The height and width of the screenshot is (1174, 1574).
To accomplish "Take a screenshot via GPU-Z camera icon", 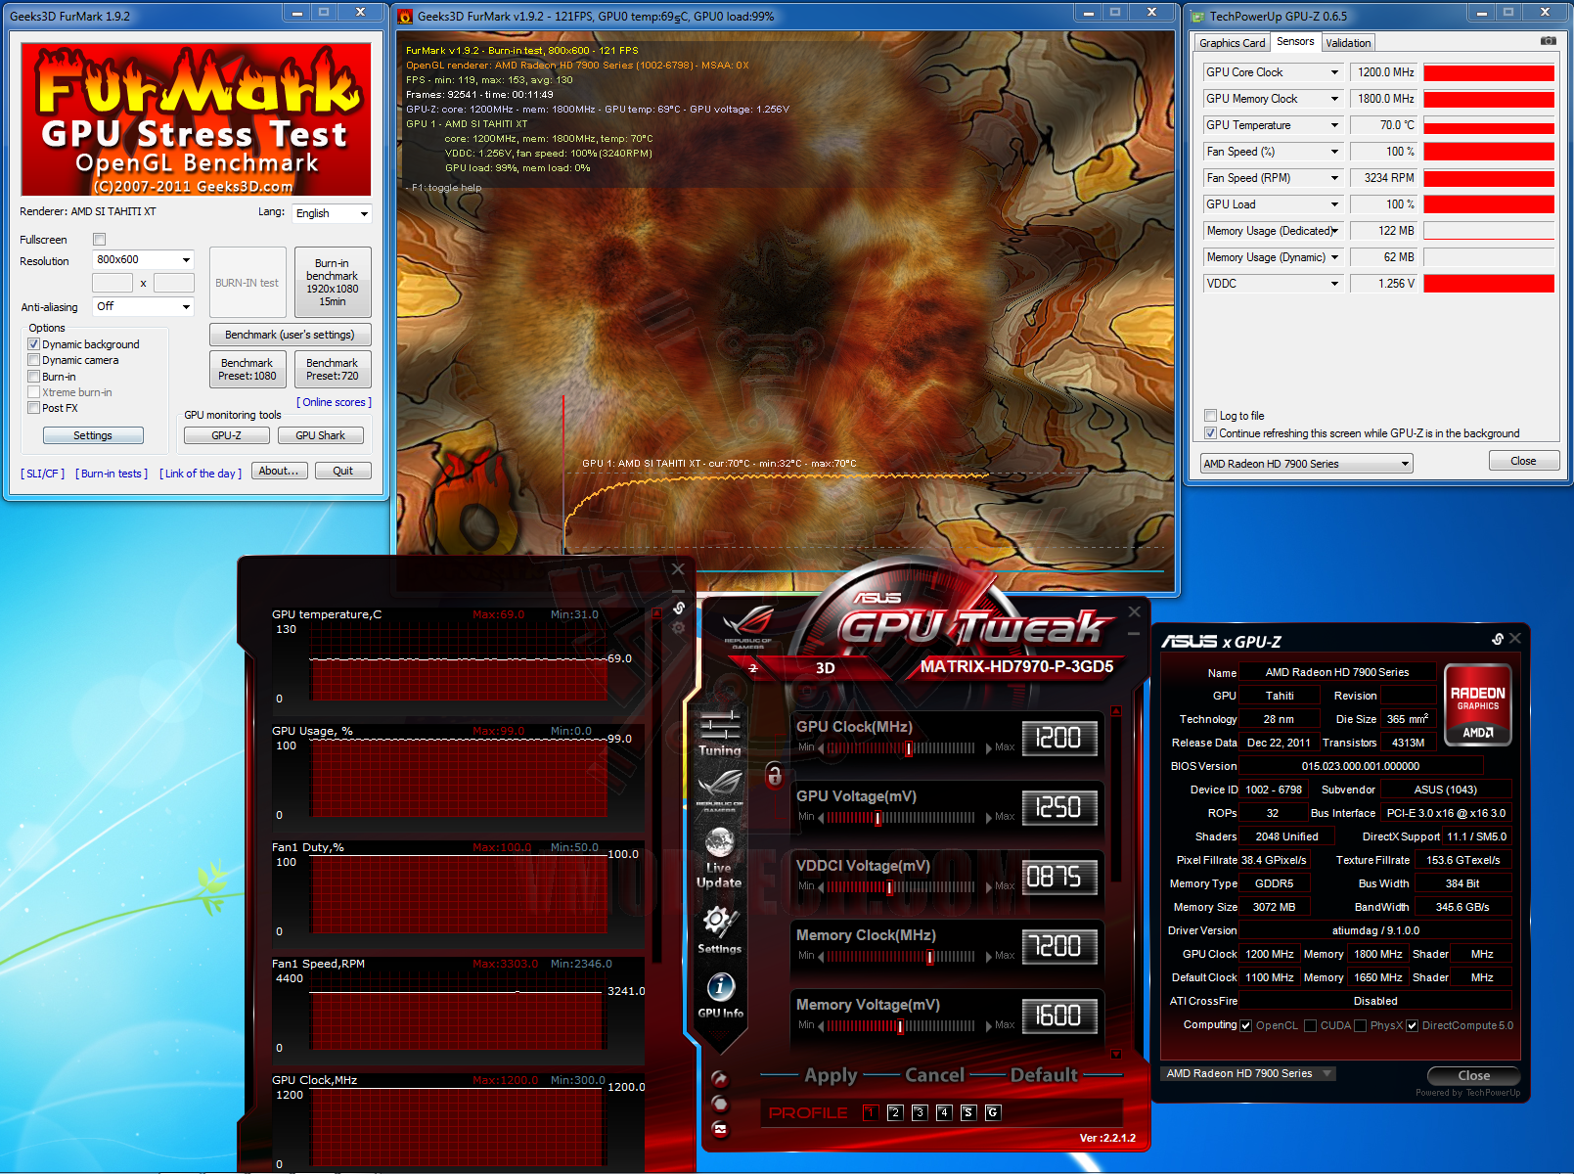I will click(1548, 39).
